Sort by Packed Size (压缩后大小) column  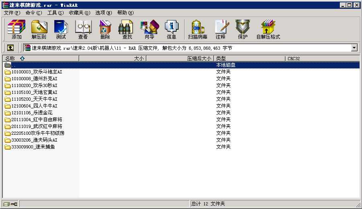tap(180, 59)
